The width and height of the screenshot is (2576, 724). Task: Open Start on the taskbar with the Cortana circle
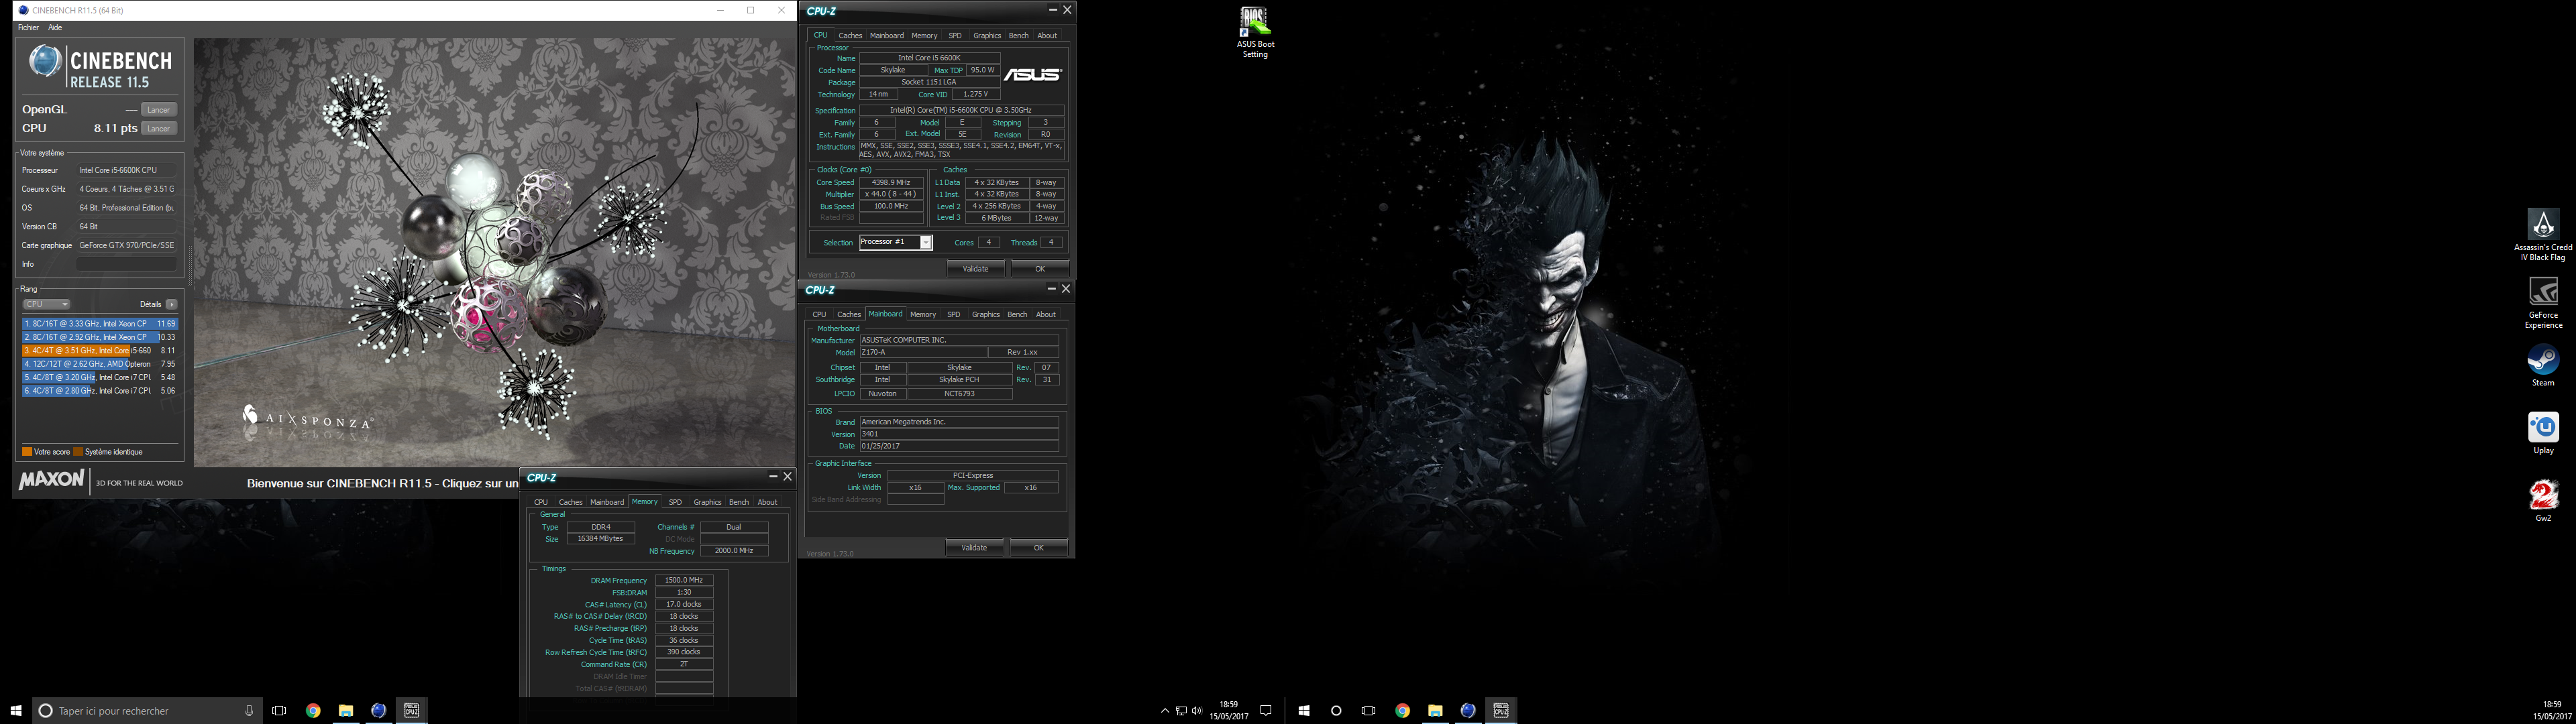(1304, 711)
